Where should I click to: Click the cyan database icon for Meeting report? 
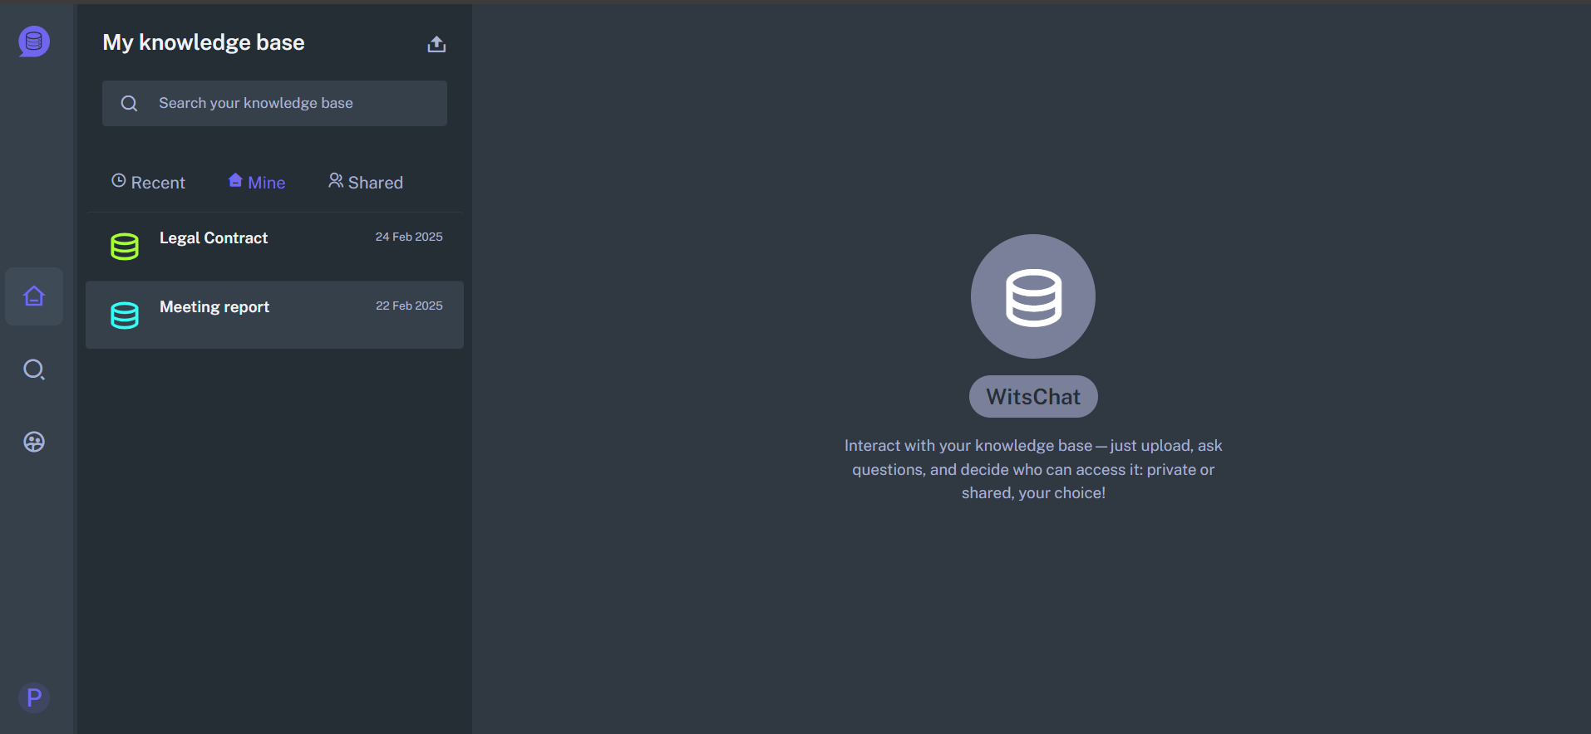125,316
